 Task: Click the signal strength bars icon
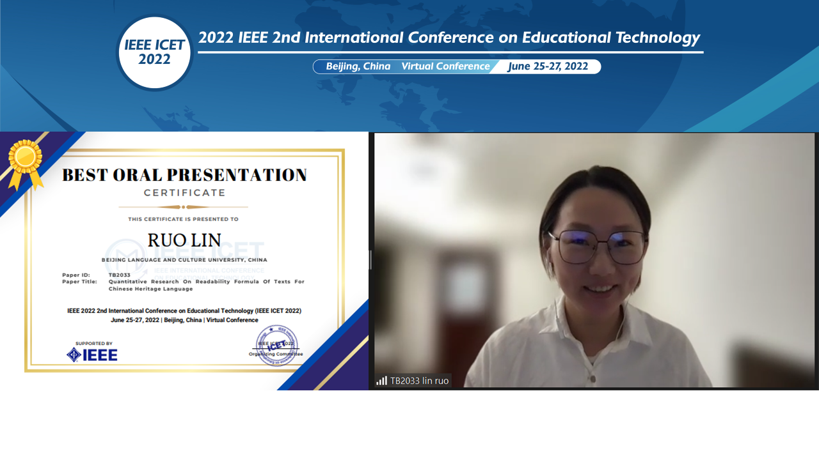382,381
